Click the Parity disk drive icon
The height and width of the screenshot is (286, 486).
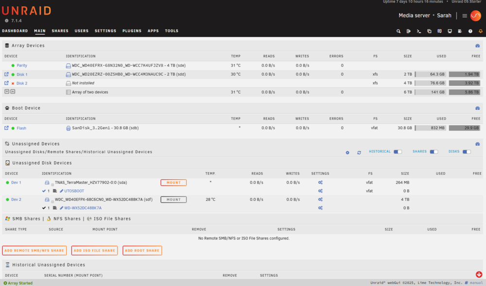68,66
